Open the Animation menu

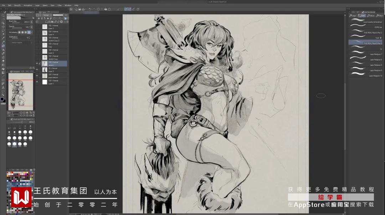point(28,5)
